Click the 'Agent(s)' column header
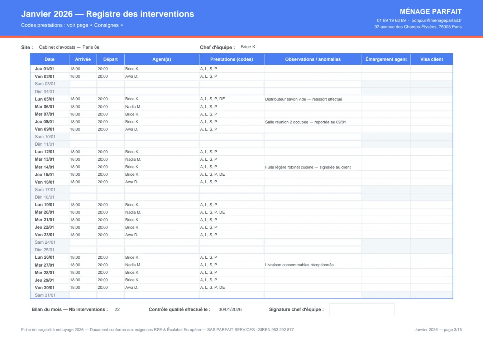Image resolution: width=483 pixels, height=341 pixels. pyautogui.click(x=162, y=59)
